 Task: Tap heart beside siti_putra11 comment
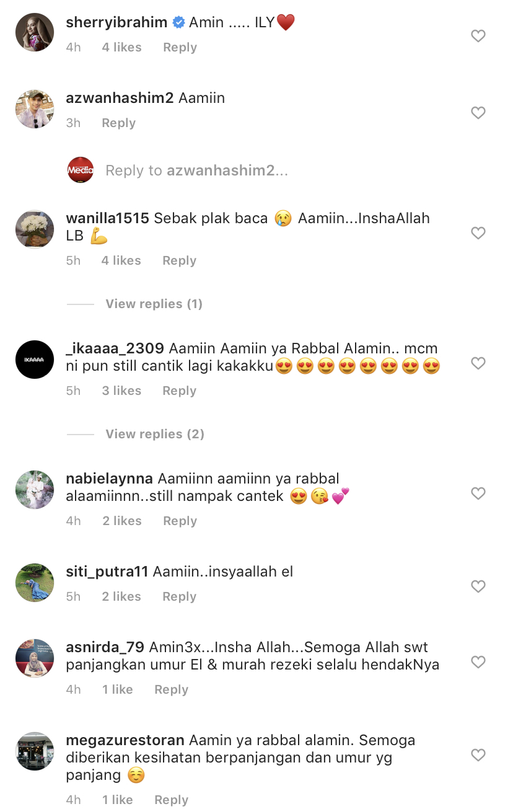click(x=478, y=586)
